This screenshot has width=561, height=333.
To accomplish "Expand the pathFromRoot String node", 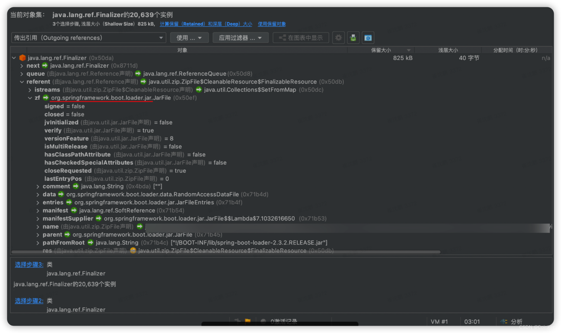I will [38, 243].
